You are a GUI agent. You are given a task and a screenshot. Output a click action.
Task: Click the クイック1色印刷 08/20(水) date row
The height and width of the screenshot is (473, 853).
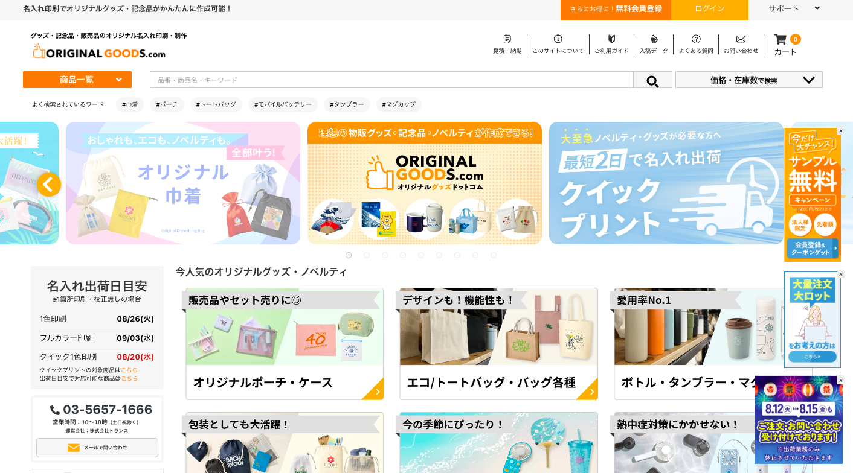97,357
